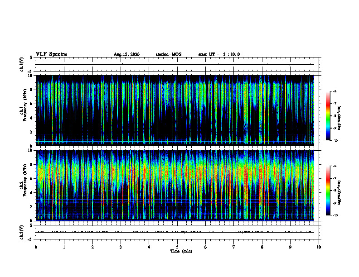Click the ch.2 colorbar "log(PSD)" label
This screenshot has width=359, height=277.
point(340,192)
